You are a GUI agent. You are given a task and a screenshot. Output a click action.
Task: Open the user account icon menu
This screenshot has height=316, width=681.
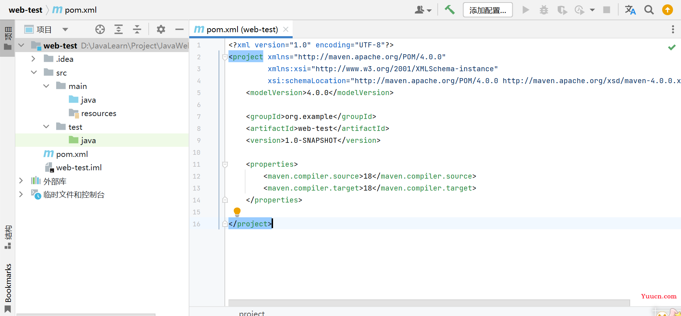click(x=423, y=10)
